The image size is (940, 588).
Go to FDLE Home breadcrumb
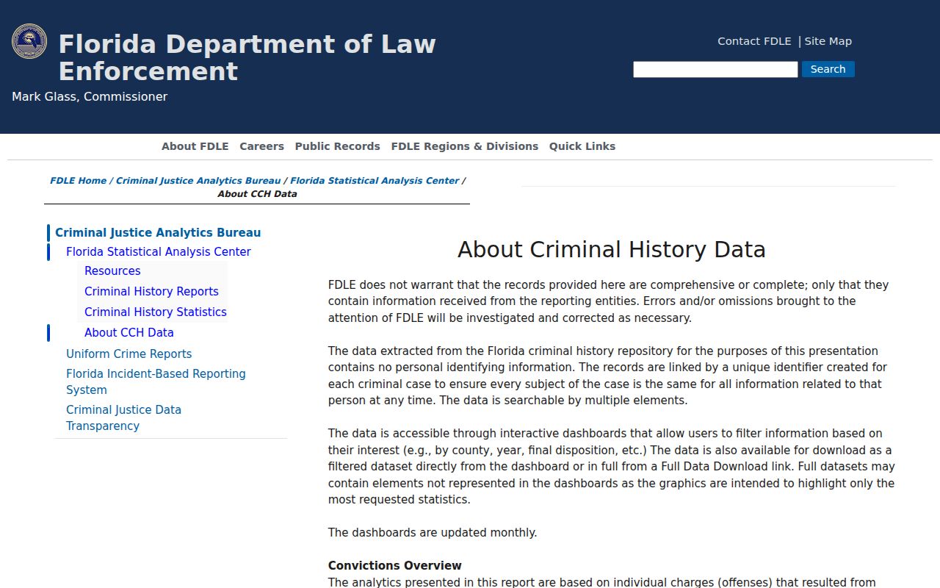point(78,181)
